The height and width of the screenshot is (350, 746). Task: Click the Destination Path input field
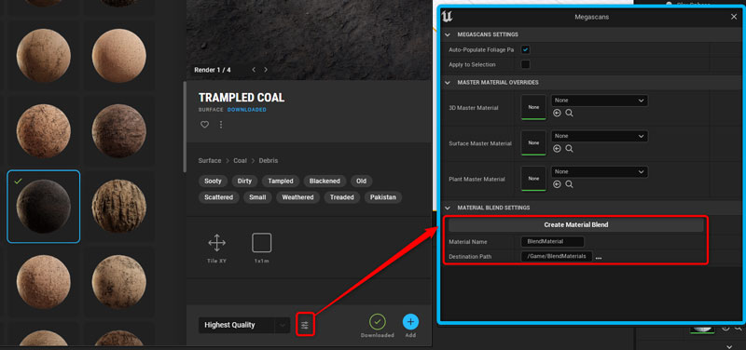pyautogui.click(x=557, y=256)
